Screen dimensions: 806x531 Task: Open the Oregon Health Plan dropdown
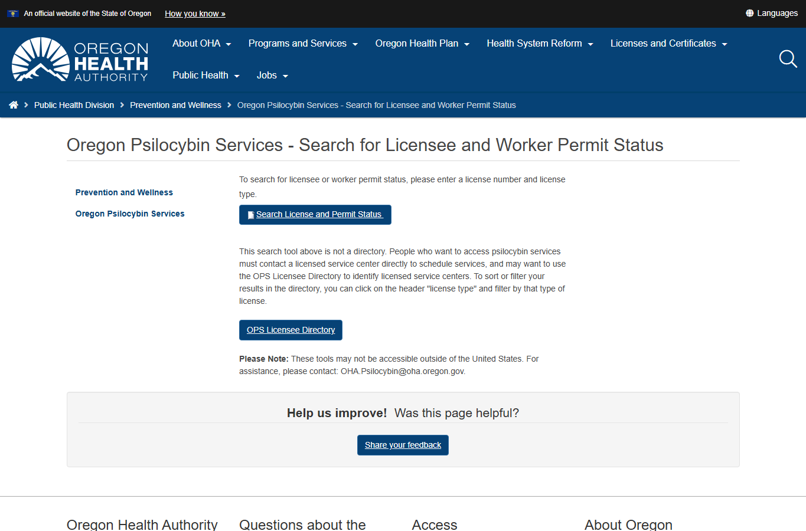(422, 44)
